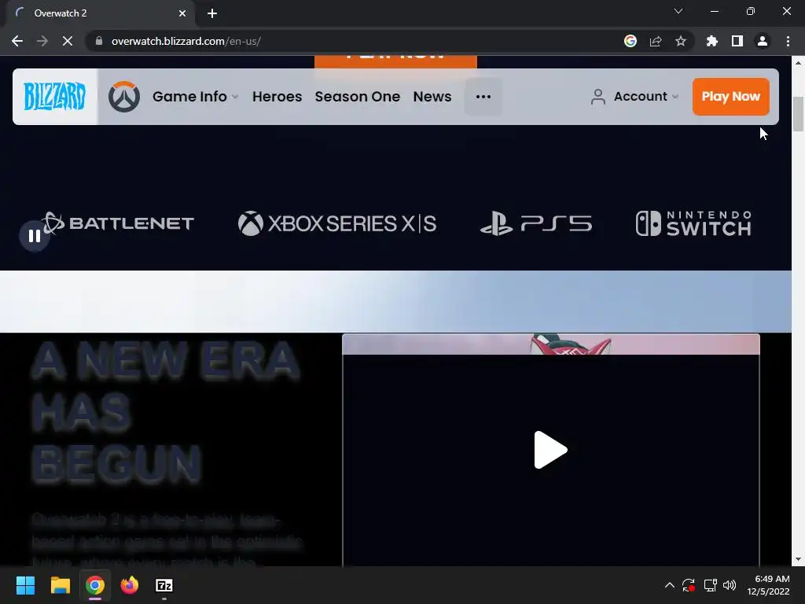
Task: Click the Chrome taskbar icon
Action: tap(95, 585)
